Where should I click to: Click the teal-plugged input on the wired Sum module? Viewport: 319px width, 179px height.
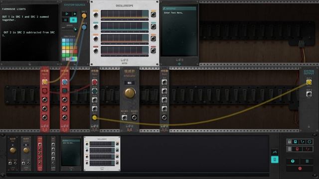point(95,91)
